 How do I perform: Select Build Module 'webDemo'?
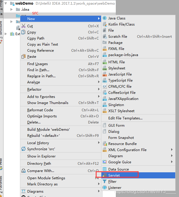coord(61,130)
